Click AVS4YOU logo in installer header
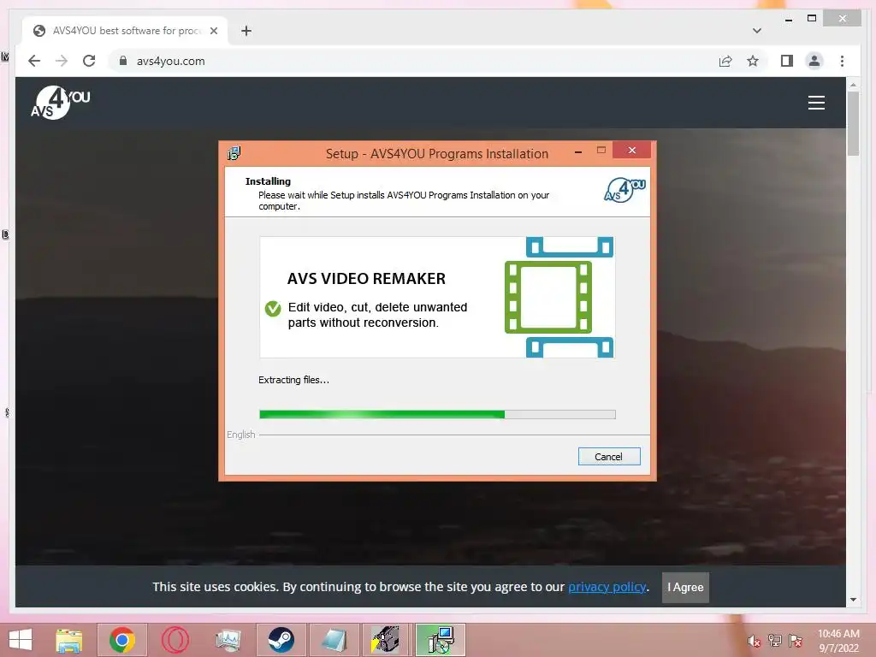 coord(624,190)
